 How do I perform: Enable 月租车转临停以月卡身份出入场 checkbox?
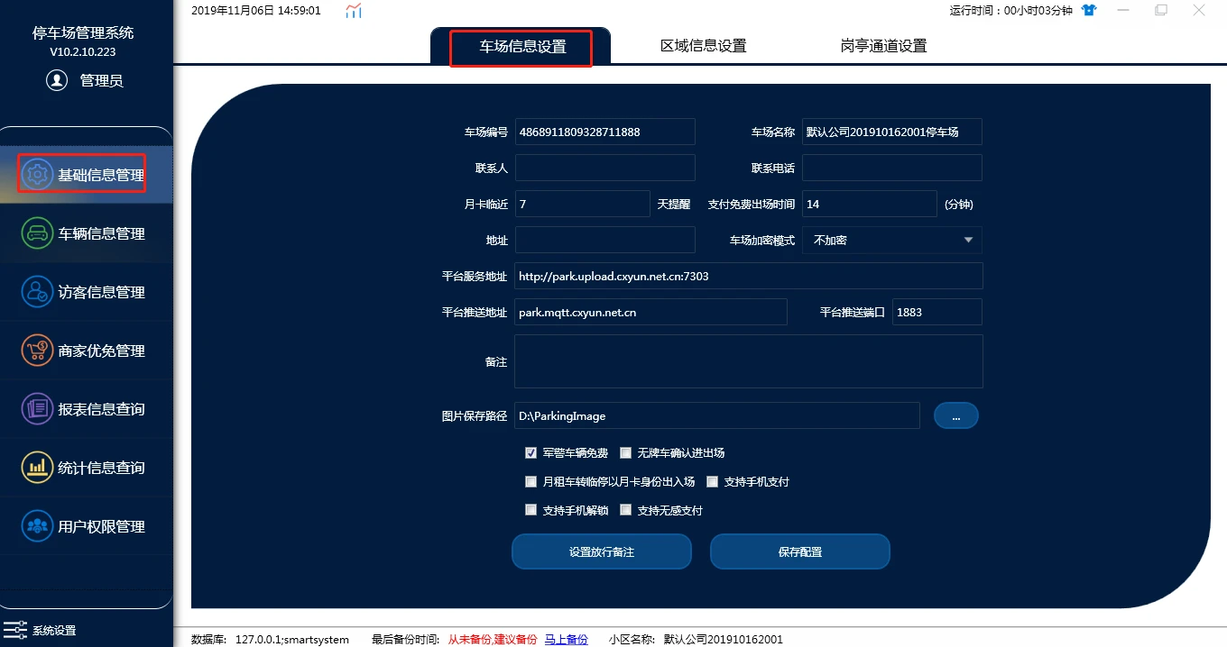tap(531, 482)
